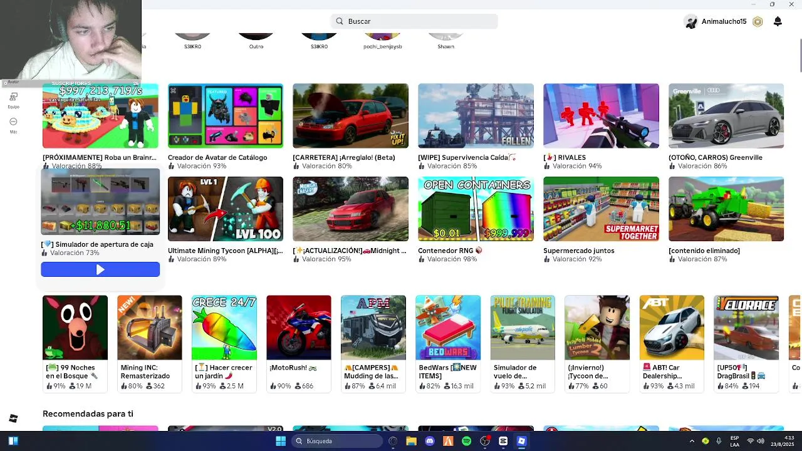Click the Windows Búsqueda taskbar field
Image resolution: width=802 pixels, height=451 pixels.
[x=338, y=441]
